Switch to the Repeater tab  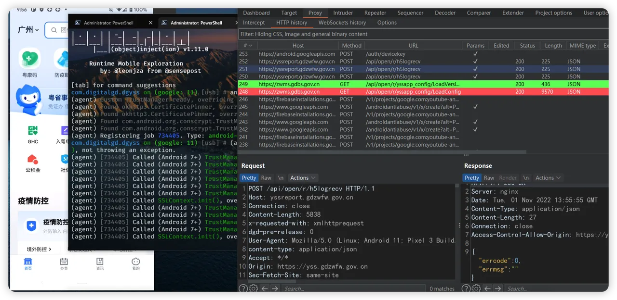pos(375,13)
